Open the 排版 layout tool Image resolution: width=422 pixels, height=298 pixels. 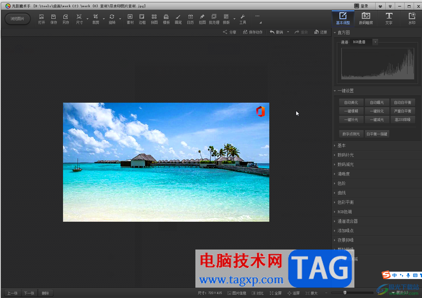point(226,19)
